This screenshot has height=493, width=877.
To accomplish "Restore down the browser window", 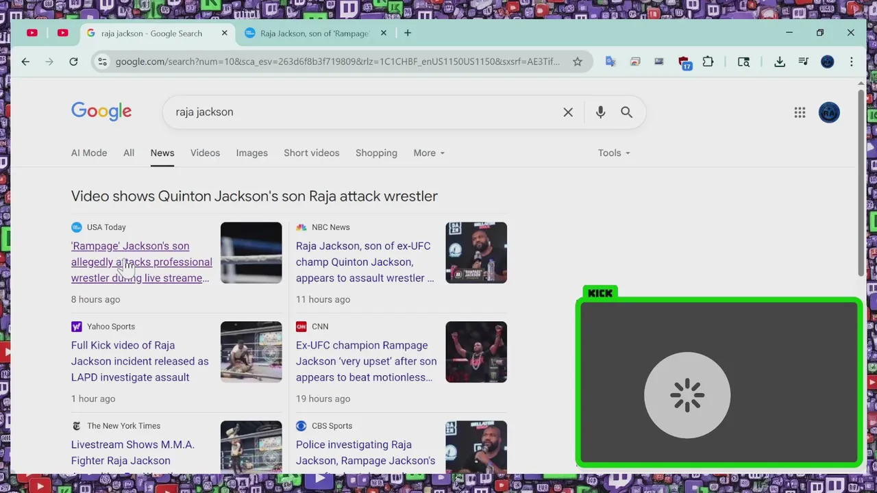I will [820, 33].
